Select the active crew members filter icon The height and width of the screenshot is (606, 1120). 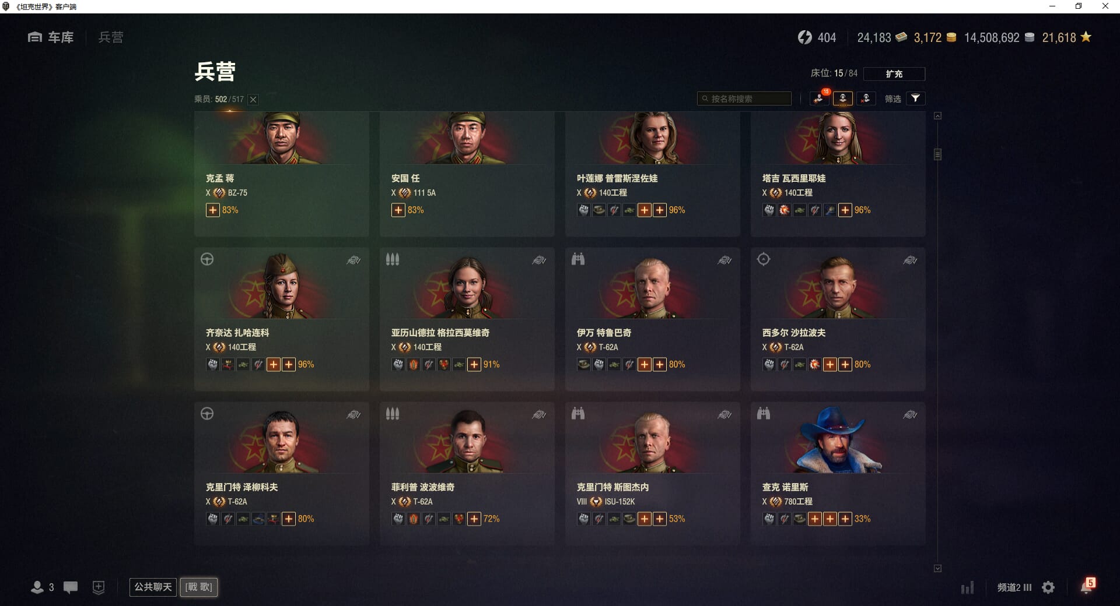842,98
